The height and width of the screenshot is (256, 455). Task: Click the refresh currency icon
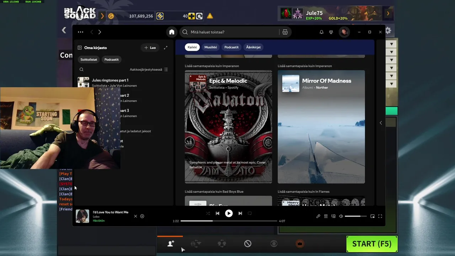(199, 16)
